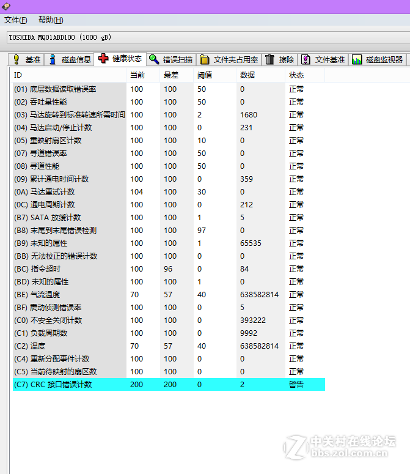
Task: Select row (C1) 负载周期数
Action: (x=169, y=333)
